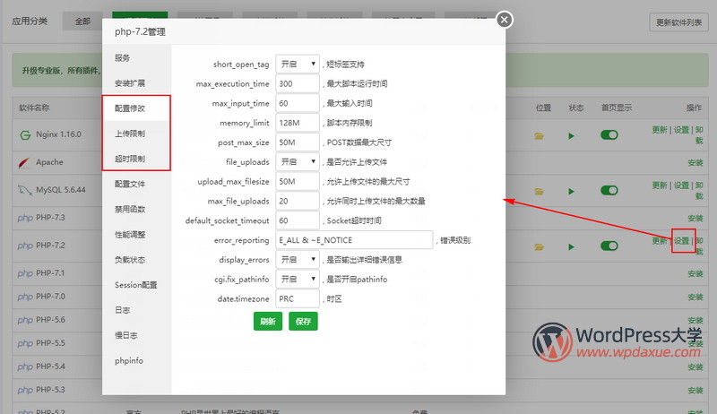Toggle MySQL homepage display switch
Viewport: 717px width, 414px height.
pyautogui.click(x=609, y=190)
